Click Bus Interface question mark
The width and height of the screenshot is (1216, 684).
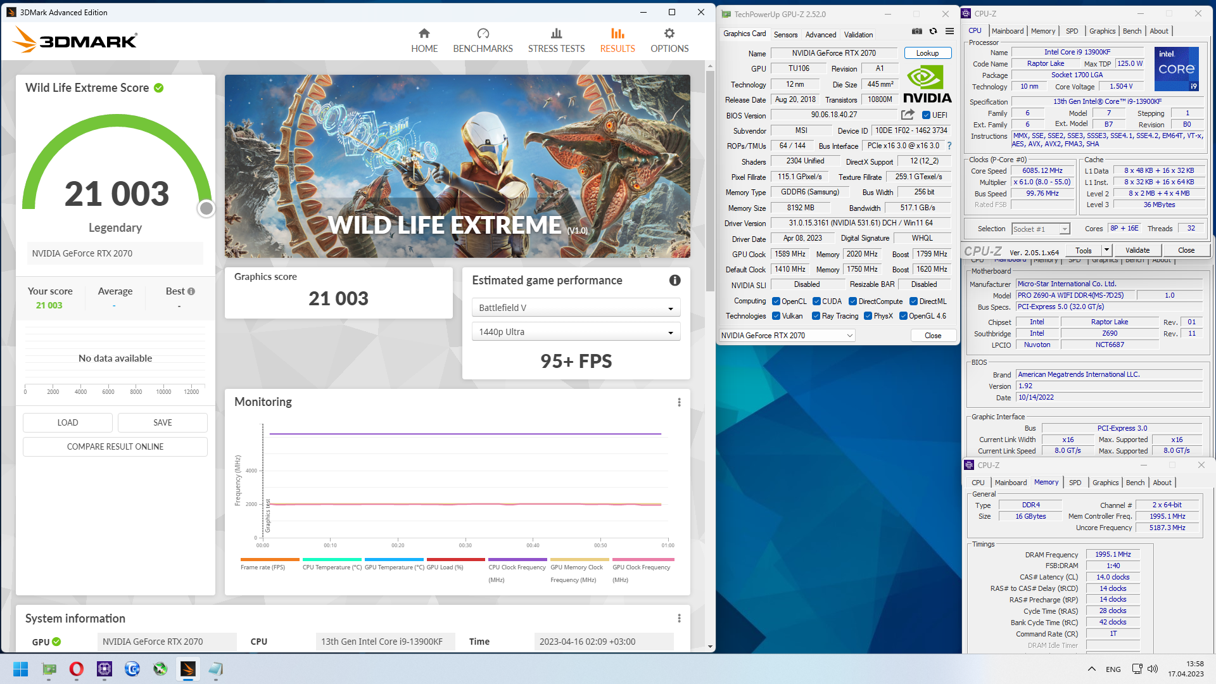click(x=949, y=146)
